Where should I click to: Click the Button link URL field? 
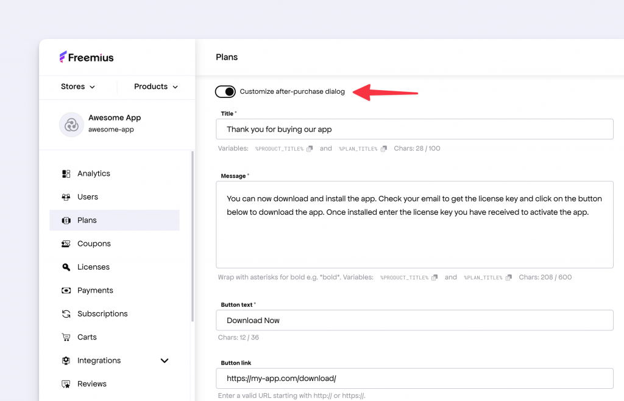pyautogui.click(x=414, y=378)
